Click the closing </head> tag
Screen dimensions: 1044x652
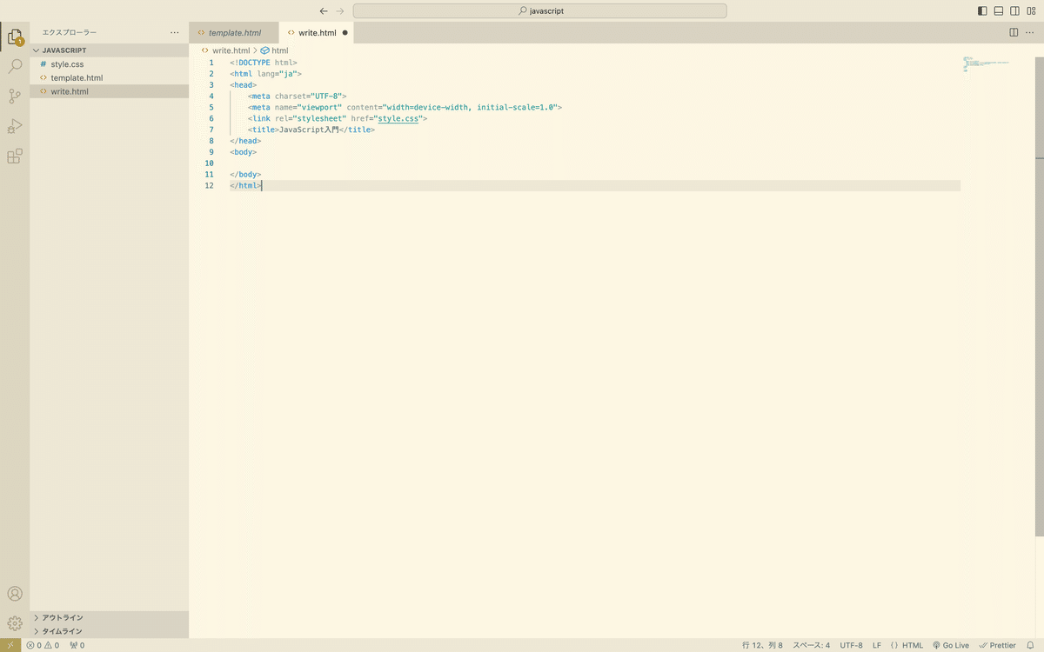[x=245, y=141]
